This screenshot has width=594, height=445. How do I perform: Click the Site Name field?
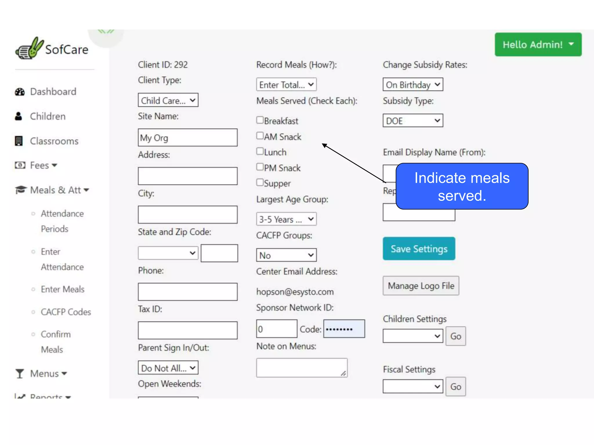188,138
